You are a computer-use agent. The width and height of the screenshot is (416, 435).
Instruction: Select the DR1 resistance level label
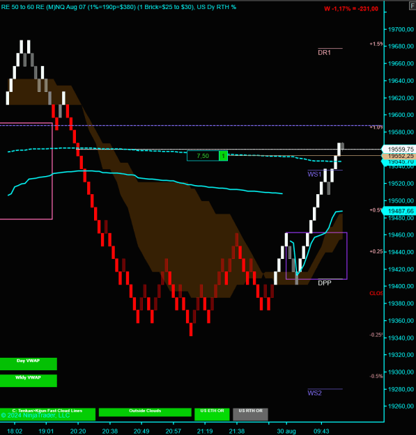click(x=324, y=53)
